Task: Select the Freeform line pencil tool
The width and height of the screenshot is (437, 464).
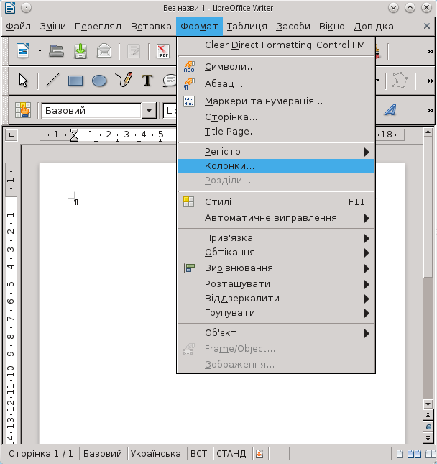Action: tap(124, 80)
